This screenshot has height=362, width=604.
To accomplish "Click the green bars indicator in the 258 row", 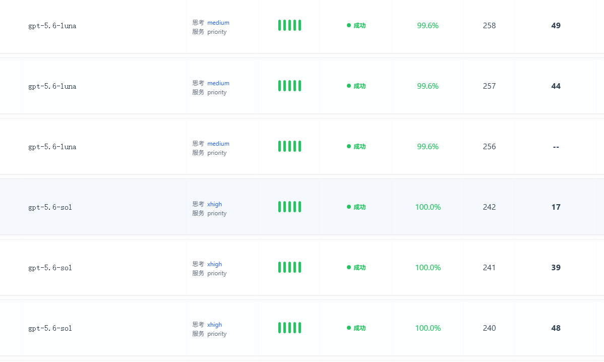I will (290, 25).
